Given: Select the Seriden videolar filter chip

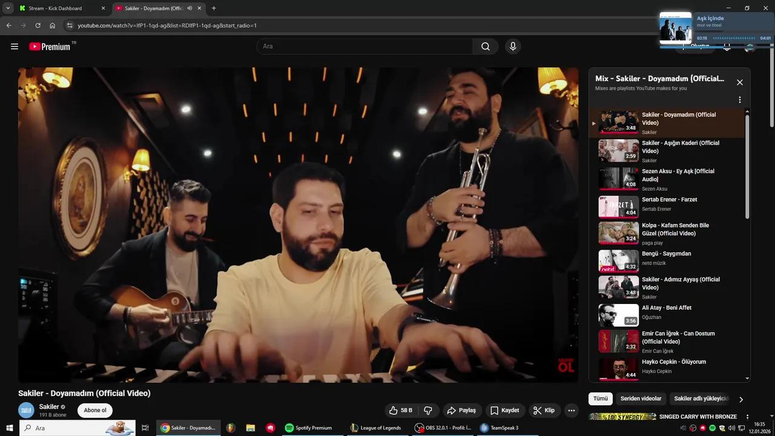Looking at the screenshot, I should 641,399.
